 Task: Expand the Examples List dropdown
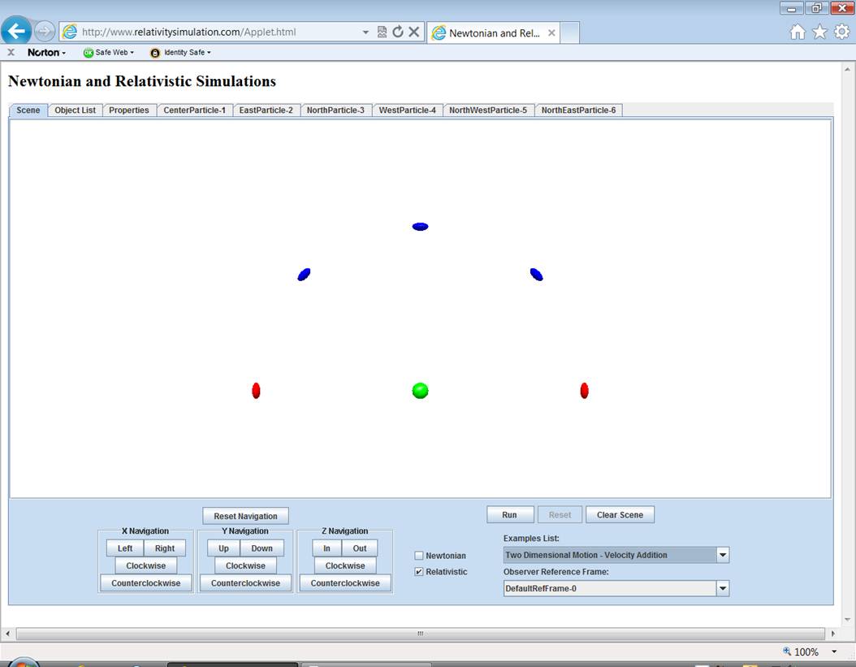tap(722, 556)
